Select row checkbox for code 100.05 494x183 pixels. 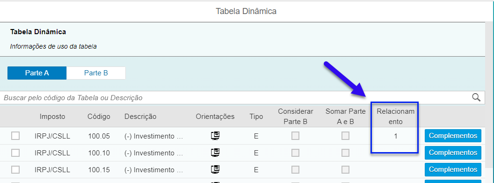[x=15, y=136]
